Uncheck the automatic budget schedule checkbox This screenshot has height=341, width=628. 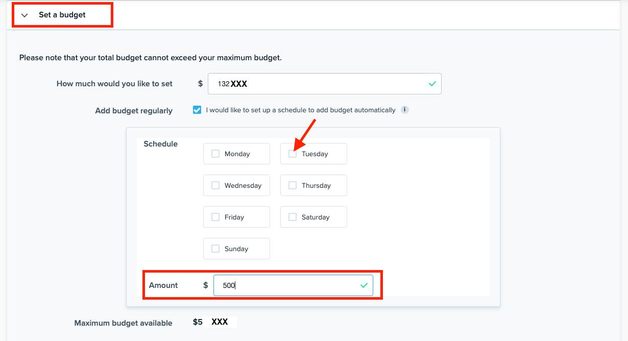click(x=197, y=110)
